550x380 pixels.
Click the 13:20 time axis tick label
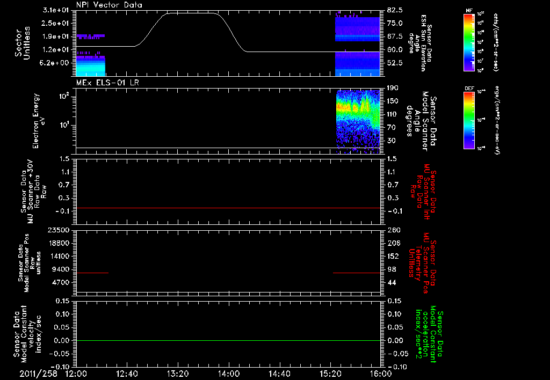[x=178, y=374]
